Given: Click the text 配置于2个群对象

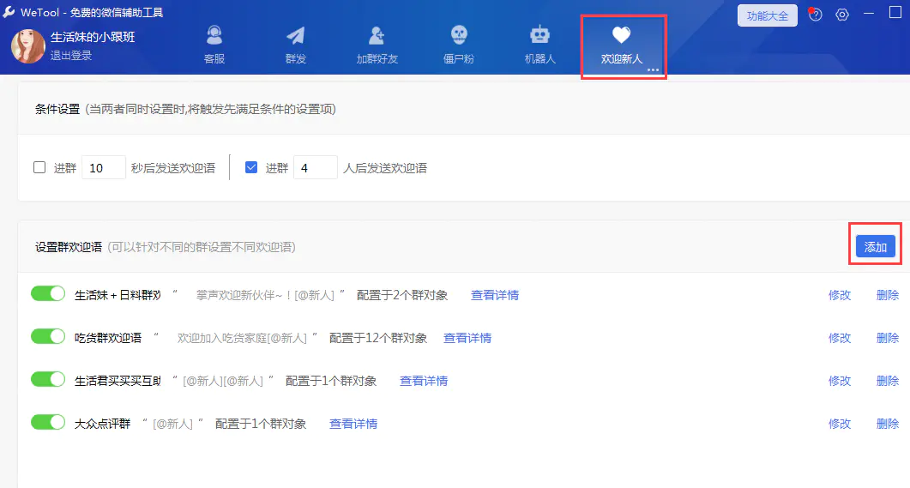Looking at the screenshot, I should [x=402, y=295].
